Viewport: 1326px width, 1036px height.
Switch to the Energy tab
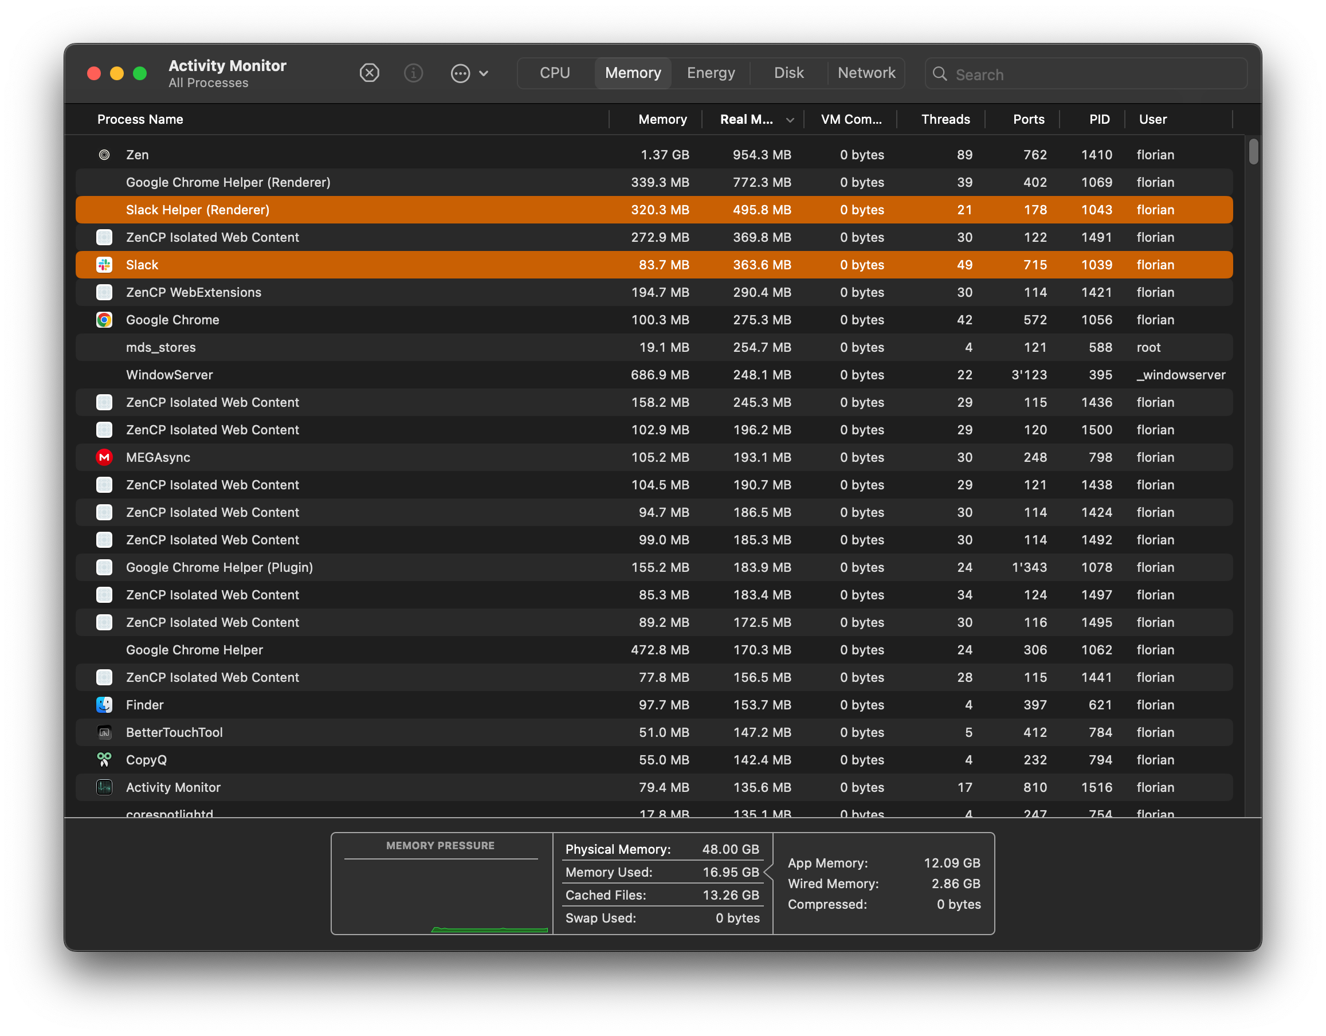(711, 73)
